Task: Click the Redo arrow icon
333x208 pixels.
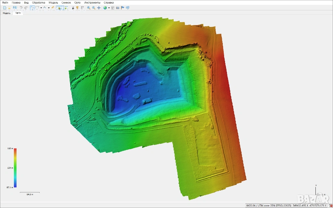Action: point(26,8)
